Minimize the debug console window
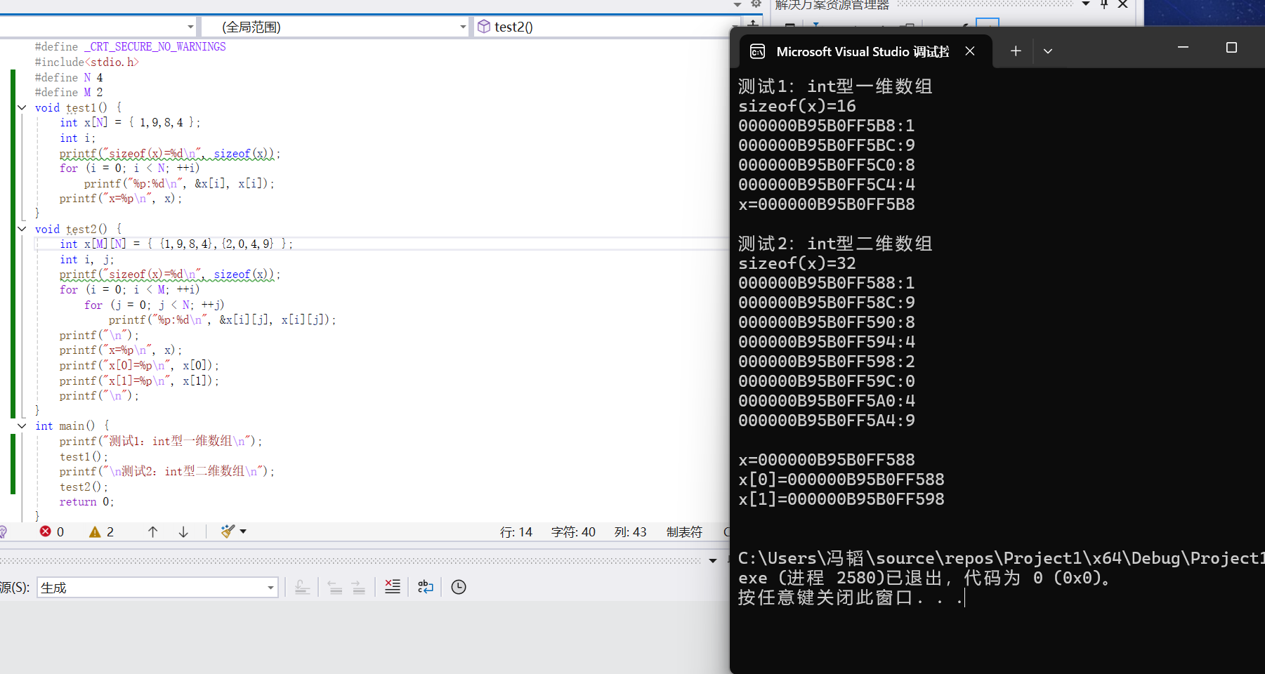1265x674 pixels. (x=1183, y=47)
